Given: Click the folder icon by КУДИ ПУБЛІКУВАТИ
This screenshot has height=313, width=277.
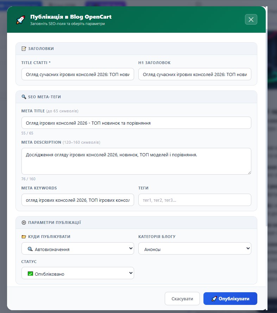Looking at the screenshot, I should coord(24,237).
